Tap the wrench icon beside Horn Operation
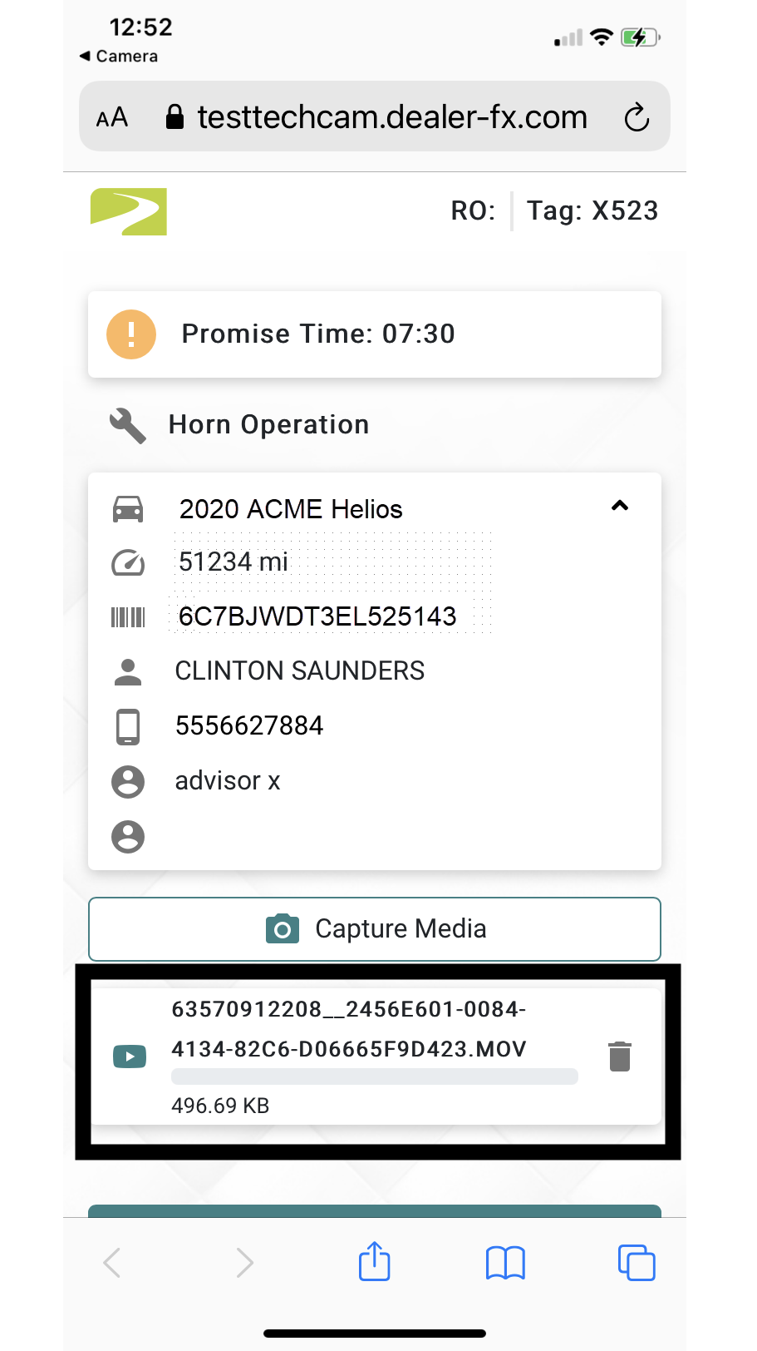The height and width of the screenshot is (1351, 757). 128,425
